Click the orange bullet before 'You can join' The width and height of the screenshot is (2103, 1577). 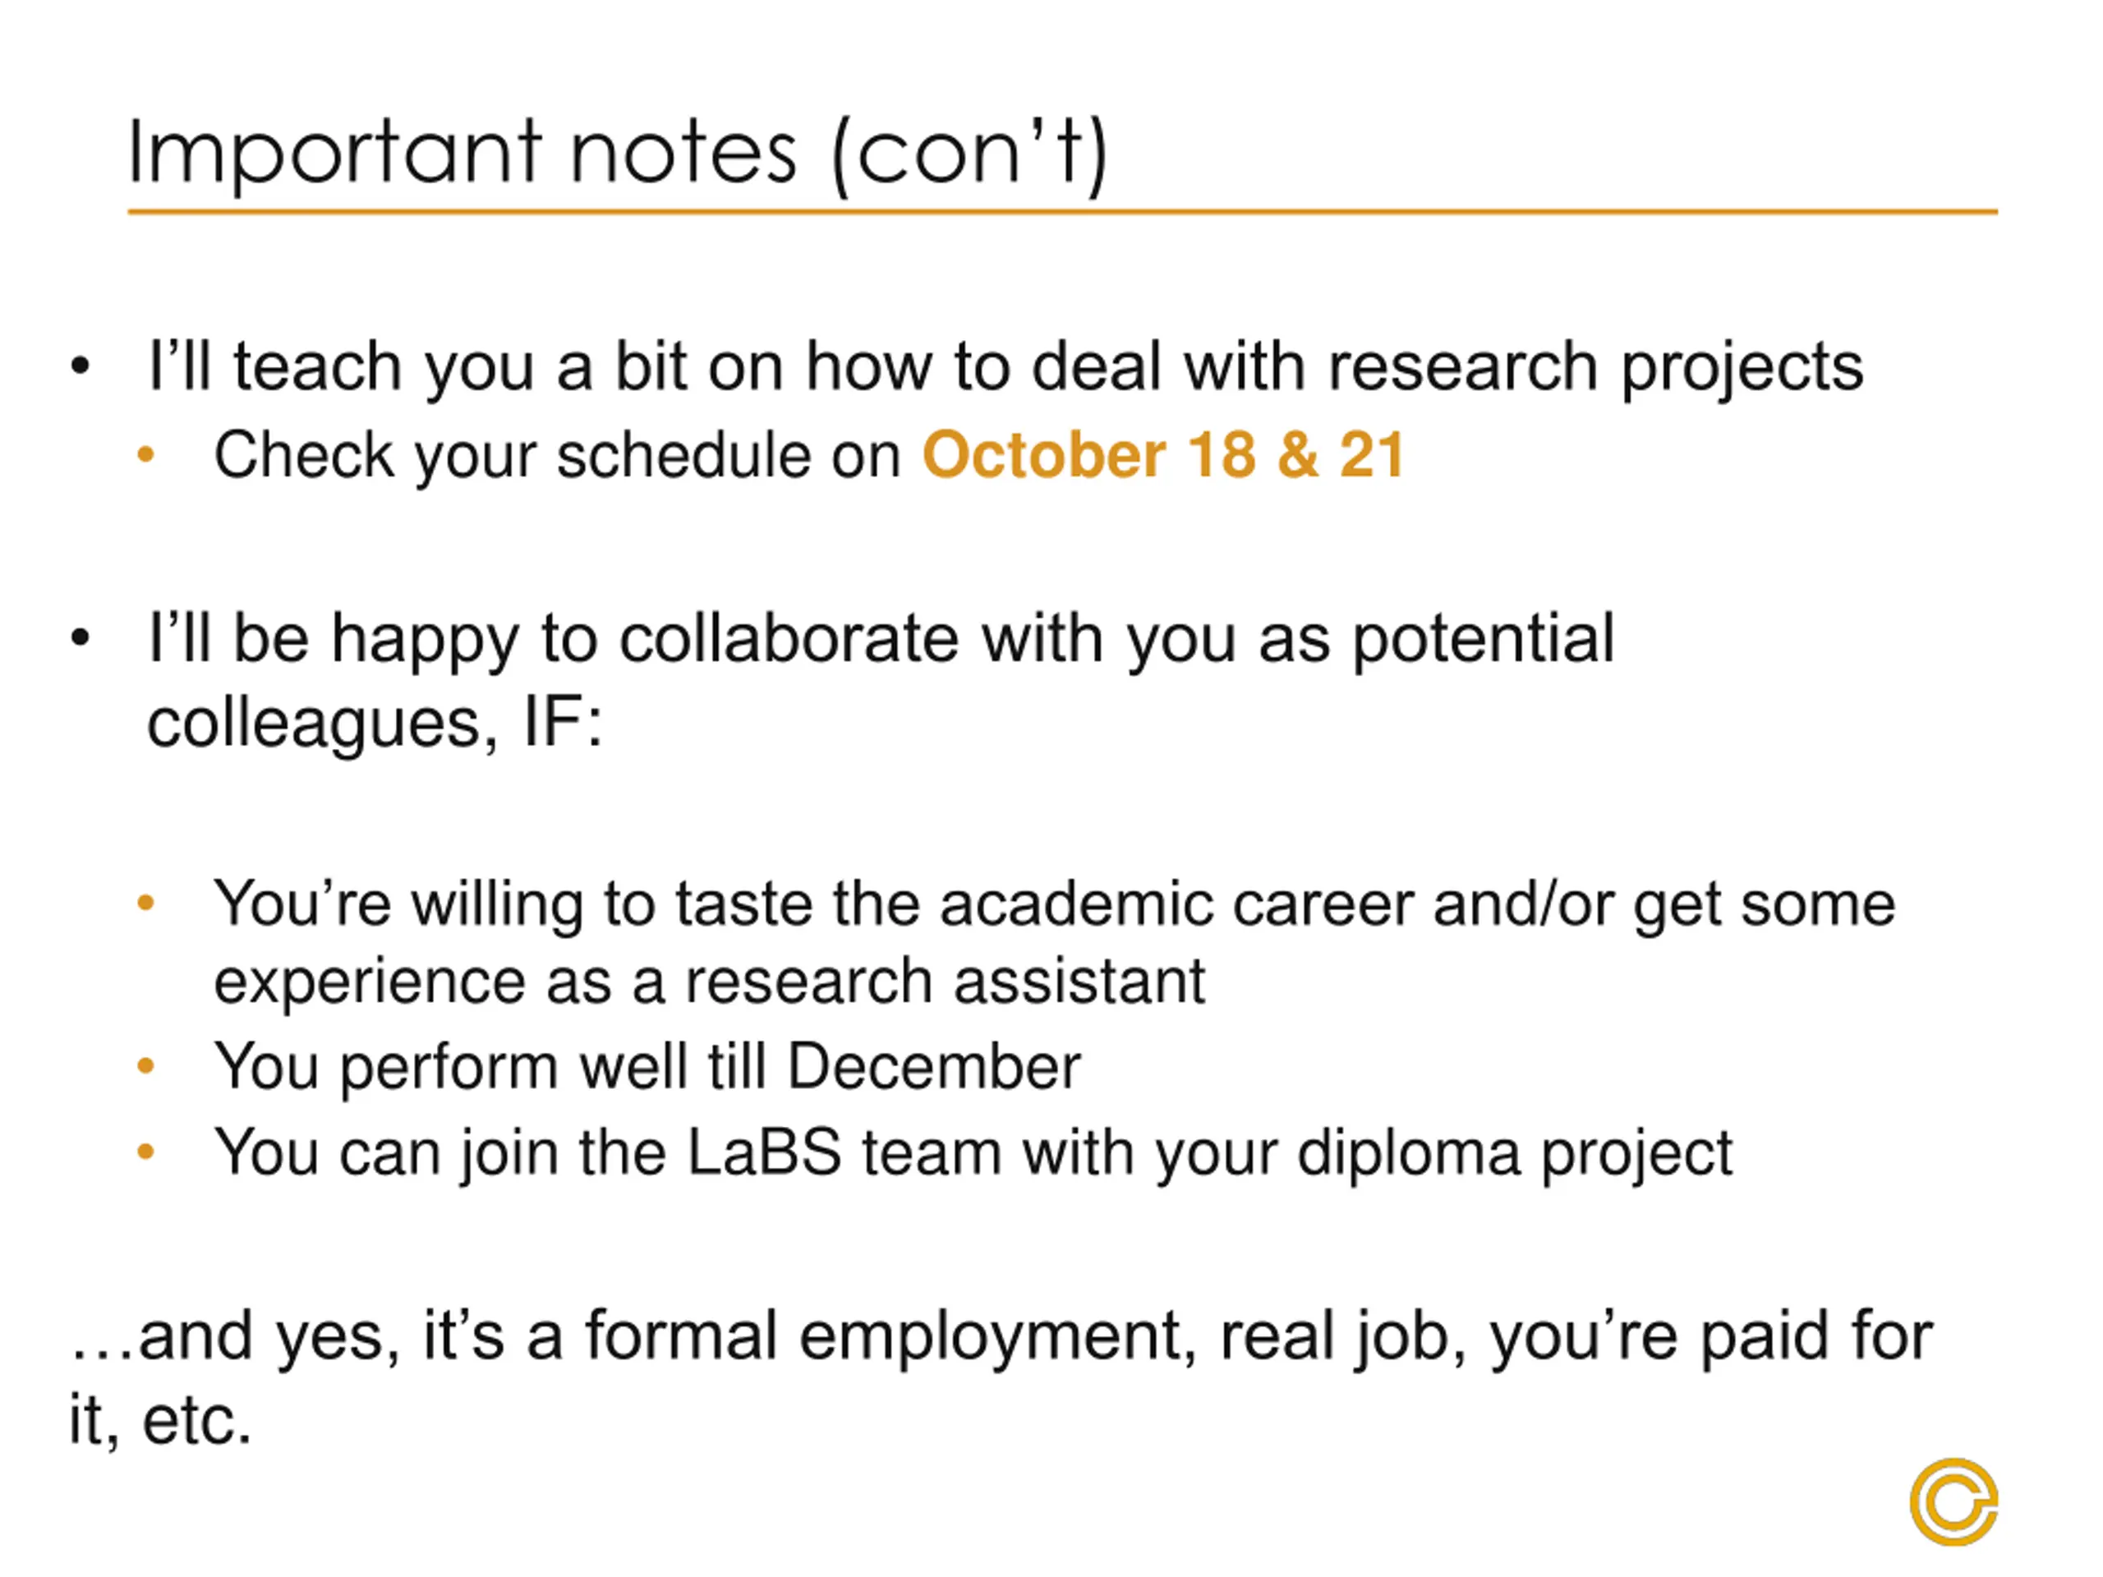tap(145, 1152)
